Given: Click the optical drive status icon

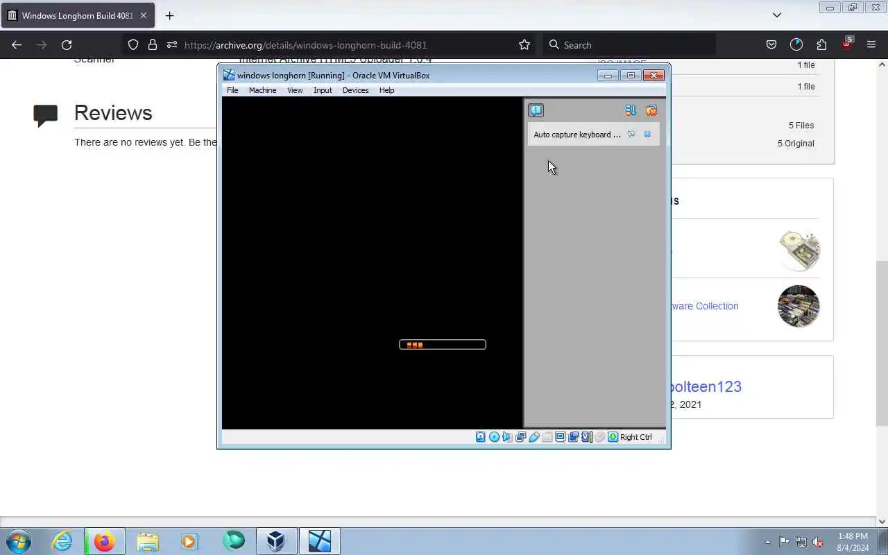Looking at the screenshot, I should coord(494,437).
